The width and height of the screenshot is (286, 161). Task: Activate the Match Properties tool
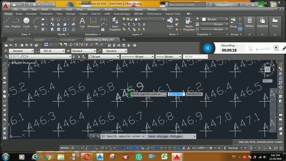(x=189, y=24)
